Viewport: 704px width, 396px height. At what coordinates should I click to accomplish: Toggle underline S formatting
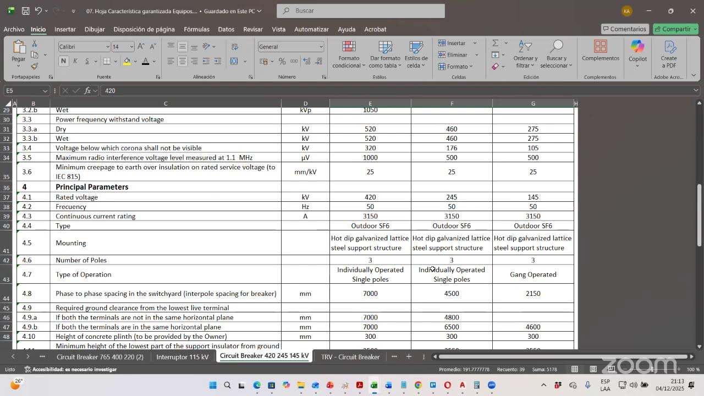(x=87, y=61)
